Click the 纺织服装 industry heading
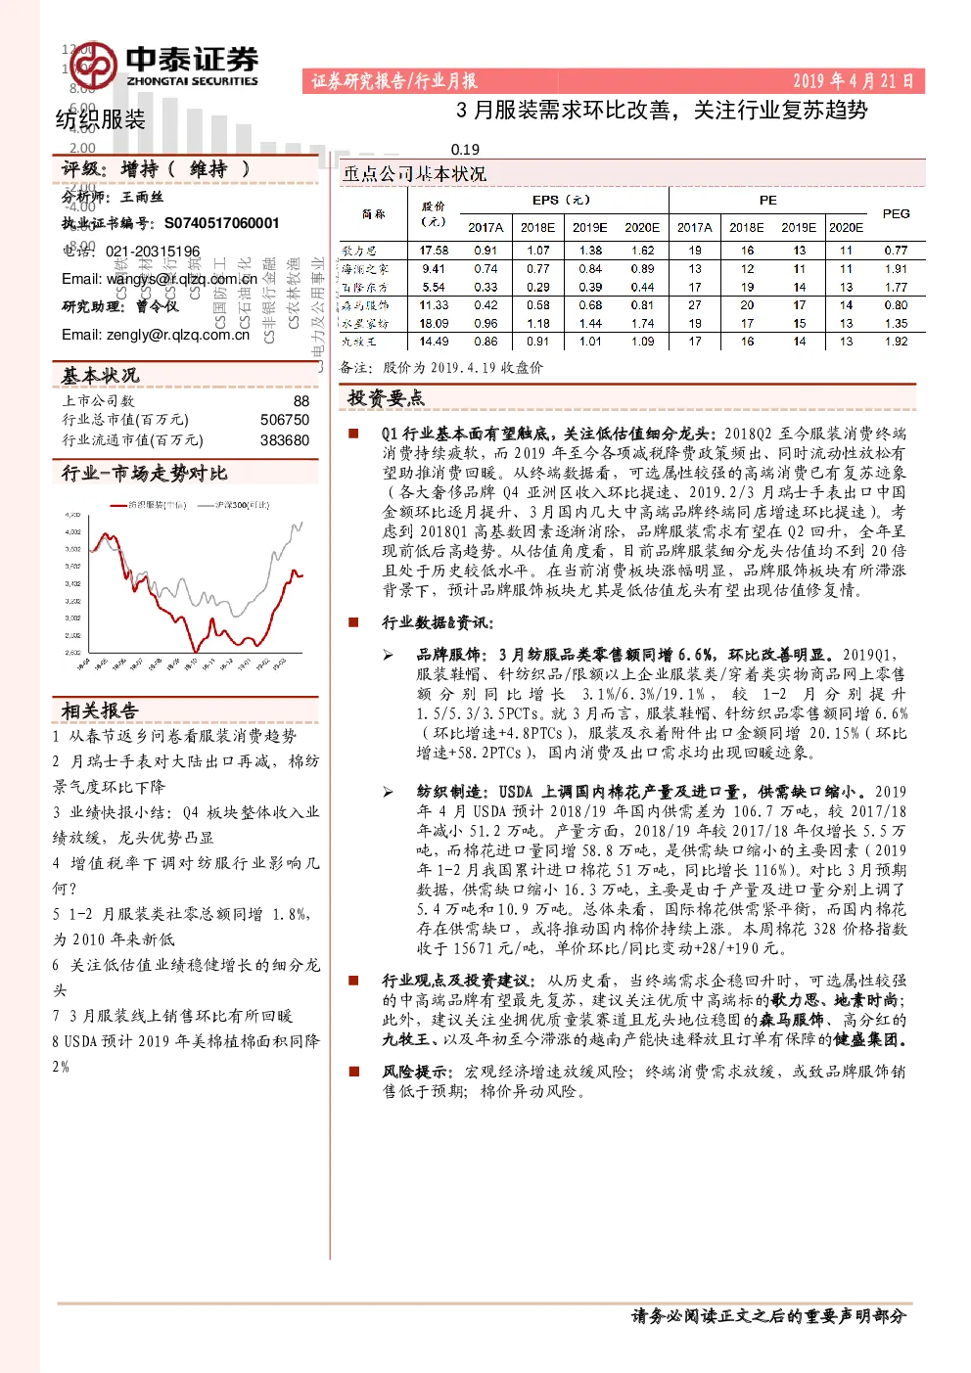The width and height of the screenshot is (971, 1373). tap(101, 119)
